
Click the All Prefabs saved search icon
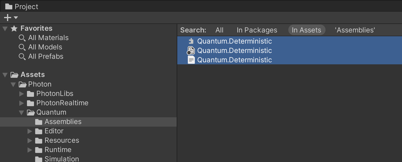pos(22,57)
